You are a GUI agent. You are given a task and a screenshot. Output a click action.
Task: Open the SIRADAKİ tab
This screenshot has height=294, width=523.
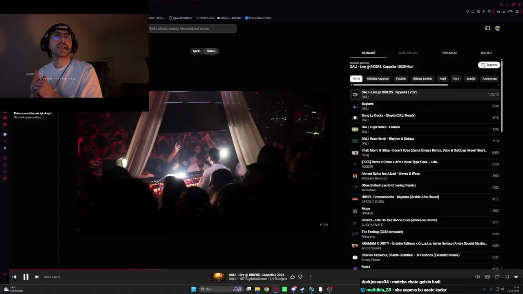[x=368, y=53]
